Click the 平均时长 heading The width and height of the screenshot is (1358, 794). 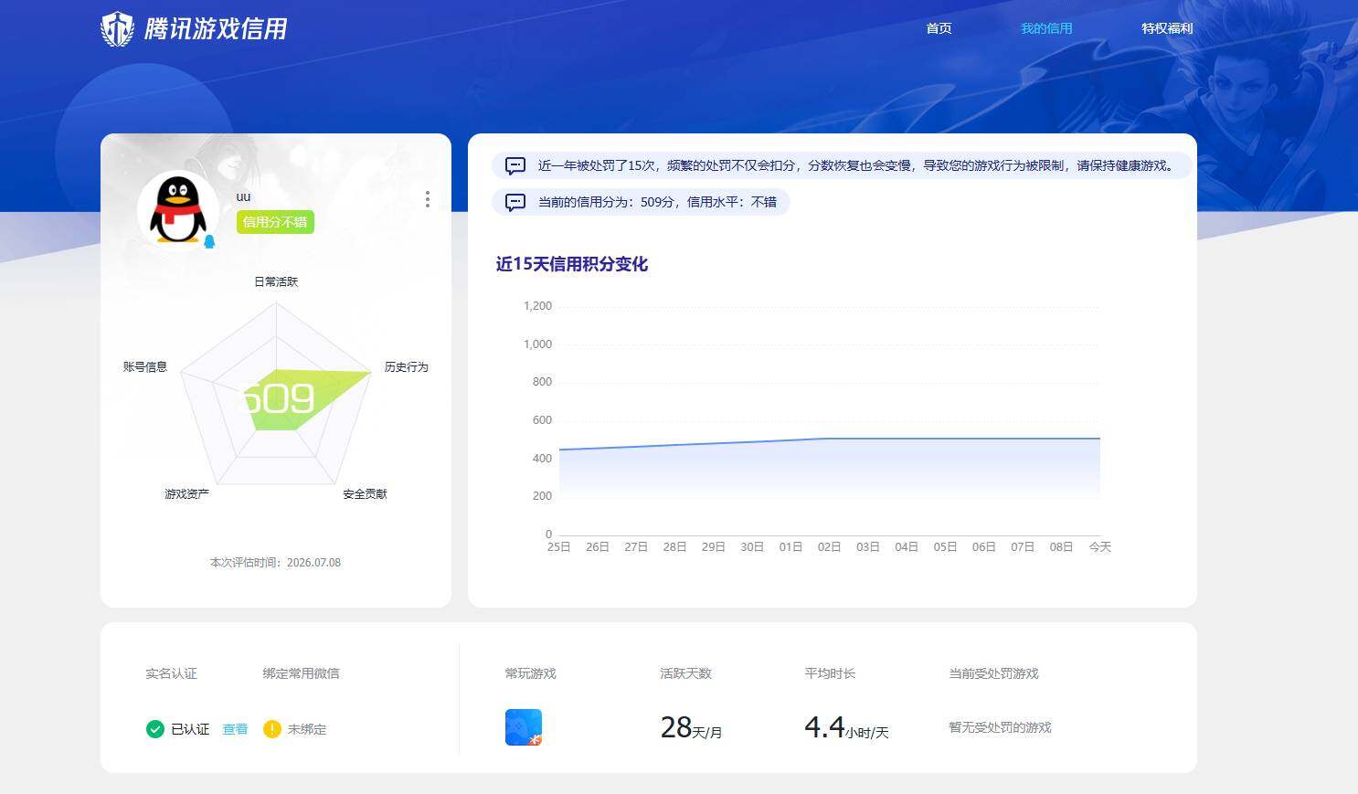[830, 673]
